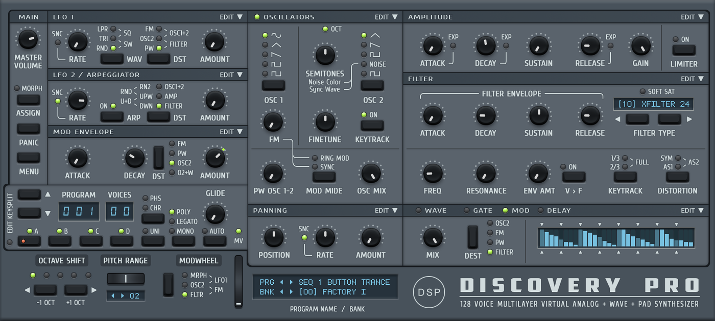Screen dimensions: 715x321
Task: Click the LFO 1 Rate knob
Action: point(78,41)
